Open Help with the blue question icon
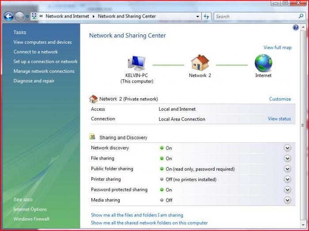309x231 pixels. (x=296, y=27)
